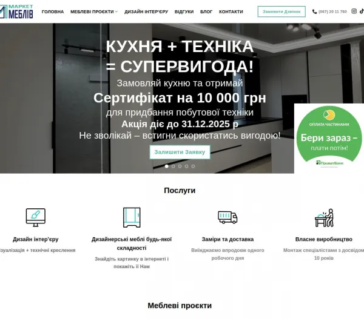Click the Меблеві проєкти section heading
364x319 pixels.
pyautogui.click(x=180, y=305)
